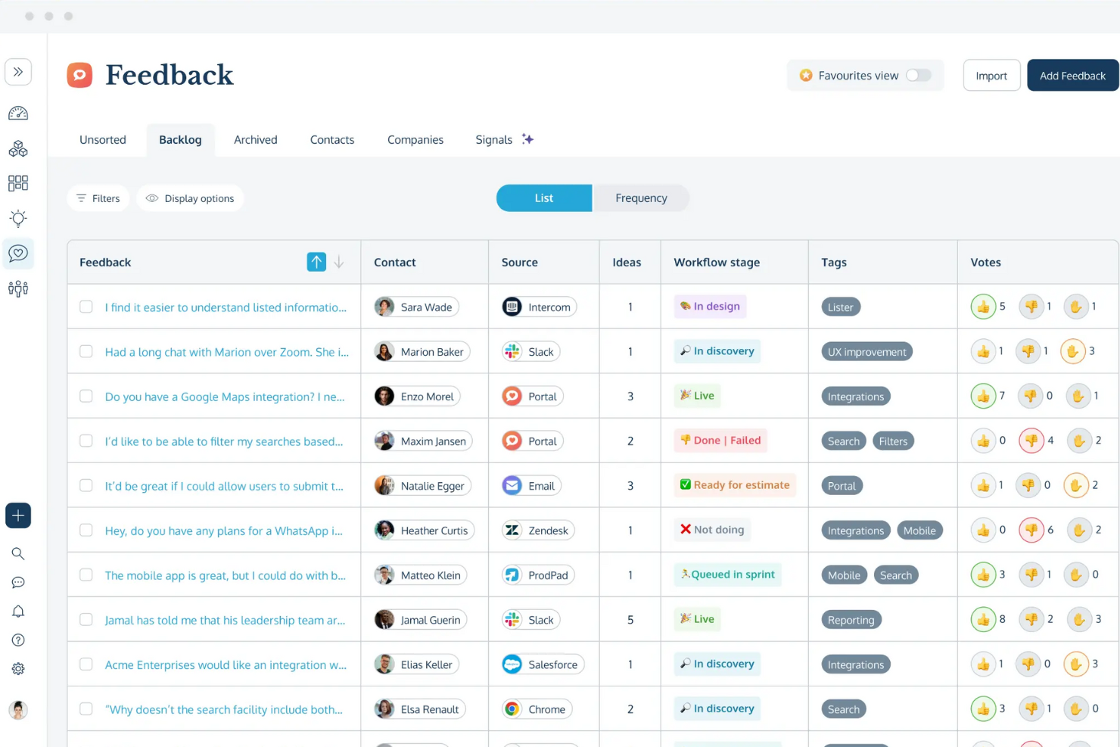
Task: Click the dark plus quick-add button
Action: (18, 515)
